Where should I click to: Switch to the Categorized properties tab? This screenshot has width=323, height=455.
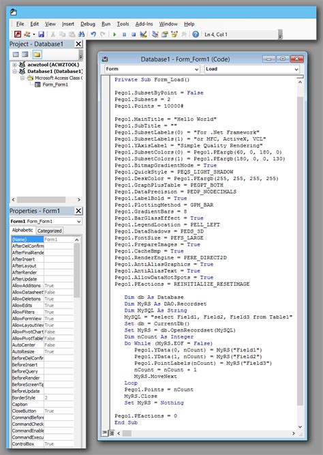coord(50,231)
